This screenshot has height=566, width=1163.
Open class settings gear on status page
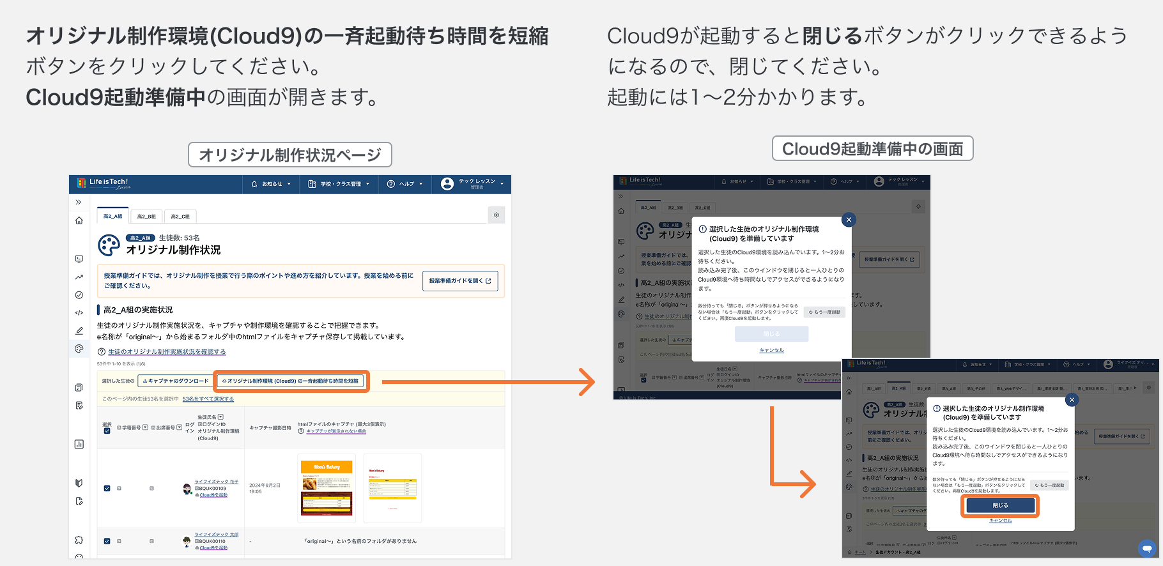(x=497, y=215)
